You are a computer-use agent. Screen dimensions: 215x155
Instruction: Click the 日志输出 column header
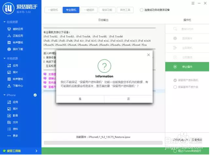(x=104, y=20)
